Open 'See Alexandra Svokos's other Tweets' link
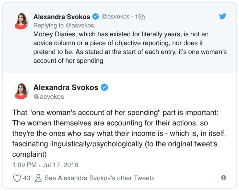Image resolution: width=239 pixels, height=191 pixels. (99, 178)
